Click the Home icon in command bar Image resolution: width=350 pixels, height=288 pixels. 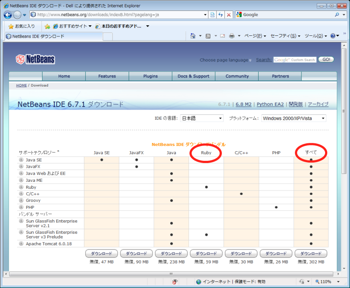point(193,36)
